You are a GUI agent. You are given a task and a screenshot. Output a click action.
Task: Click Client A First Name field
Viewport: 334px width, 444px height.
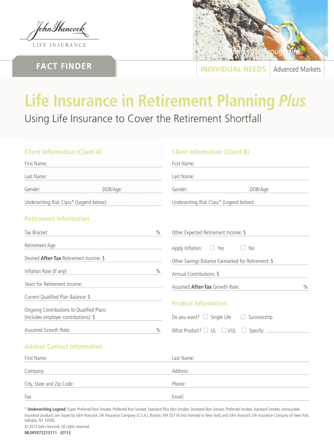click(104, 163)
